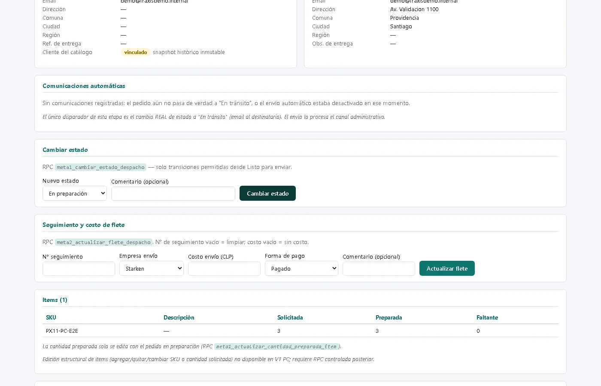Open the Nuevo estado dropdown
601x386 pixels.
coord(75,193)
